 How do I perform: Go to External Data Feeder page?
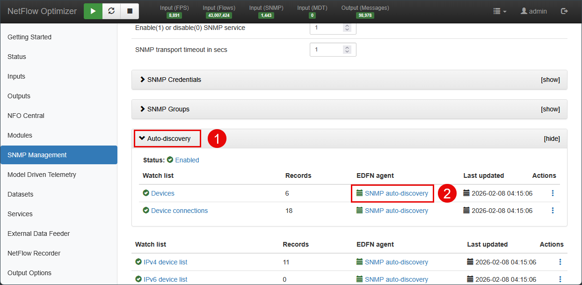[38, 234]
